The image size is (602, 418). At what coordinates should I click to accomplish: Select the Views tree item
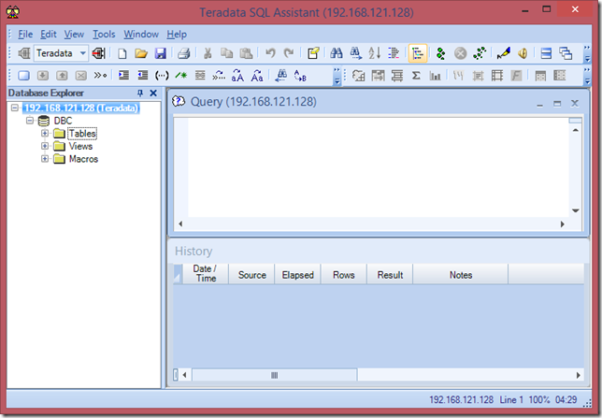pyautogui.click(x=80, y=146)
